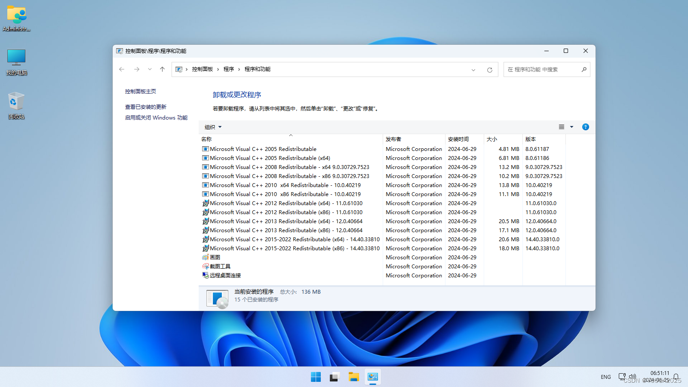Open recent locations chevron next to forward arrow

coord(150,69)
